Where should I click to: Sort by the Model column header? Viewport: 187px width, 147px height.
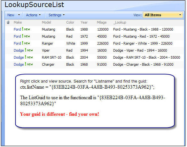click(x=46, y=22)
